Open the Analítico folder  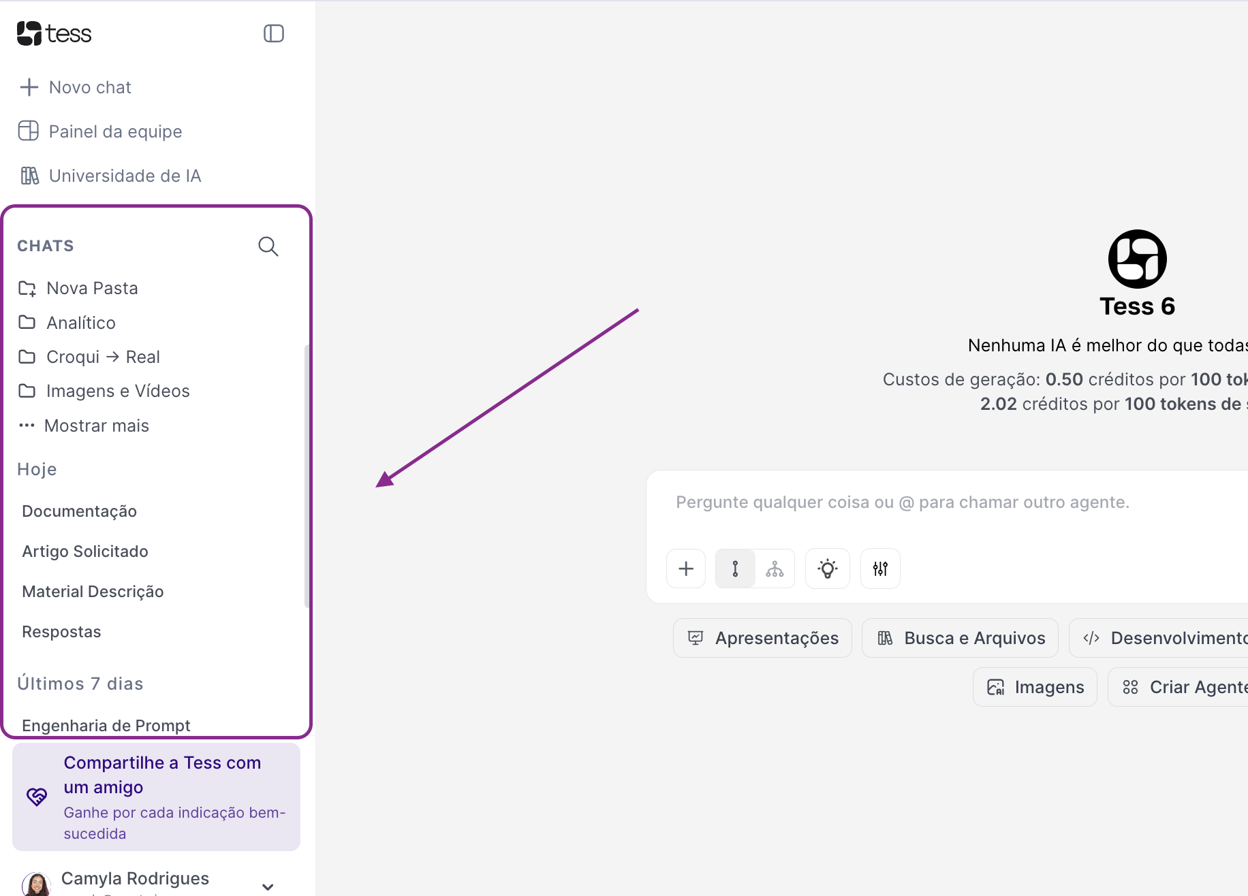[x=80, y=322]
